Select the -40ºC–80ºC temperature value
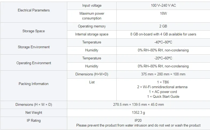This screenshot has width=210, height=130. (x=163, y=42)
